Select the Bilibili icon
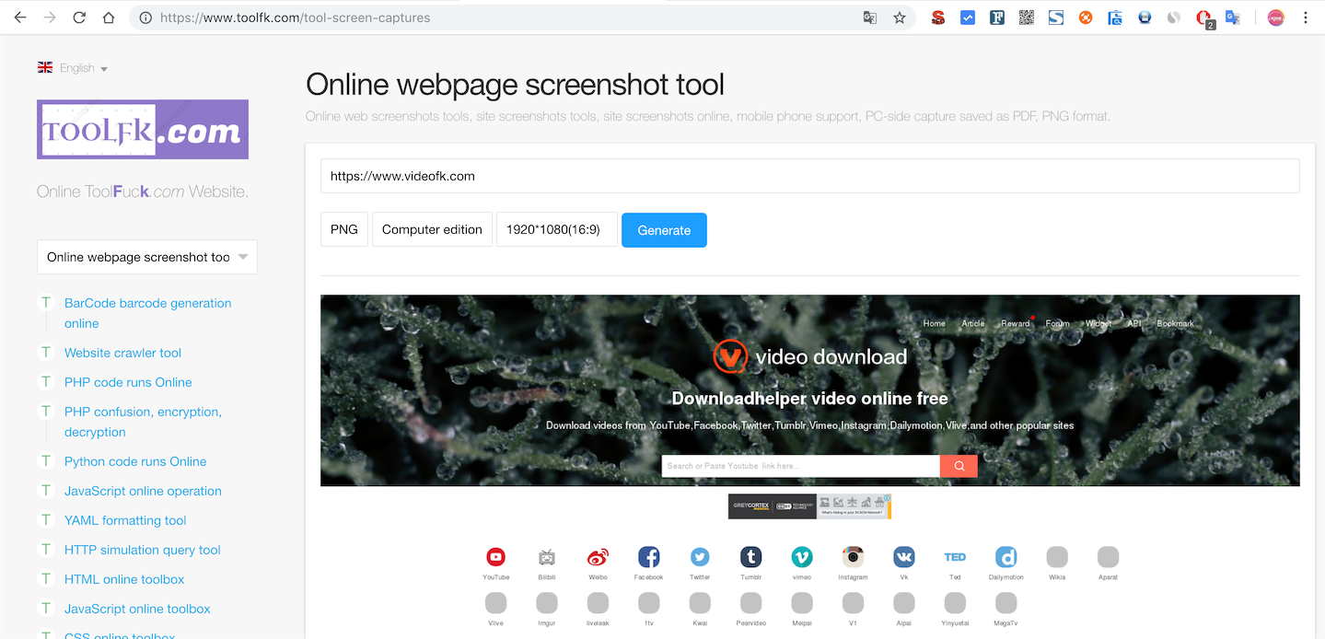Screen dimensions: 1325x639 [x=546, y=557]
